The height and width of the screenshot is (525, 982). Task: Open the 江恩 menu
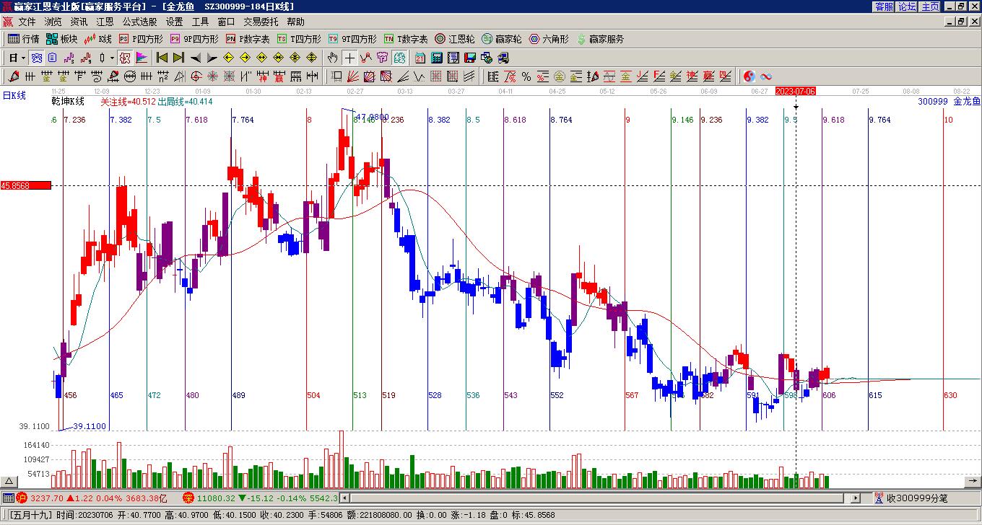coord(105,22)
